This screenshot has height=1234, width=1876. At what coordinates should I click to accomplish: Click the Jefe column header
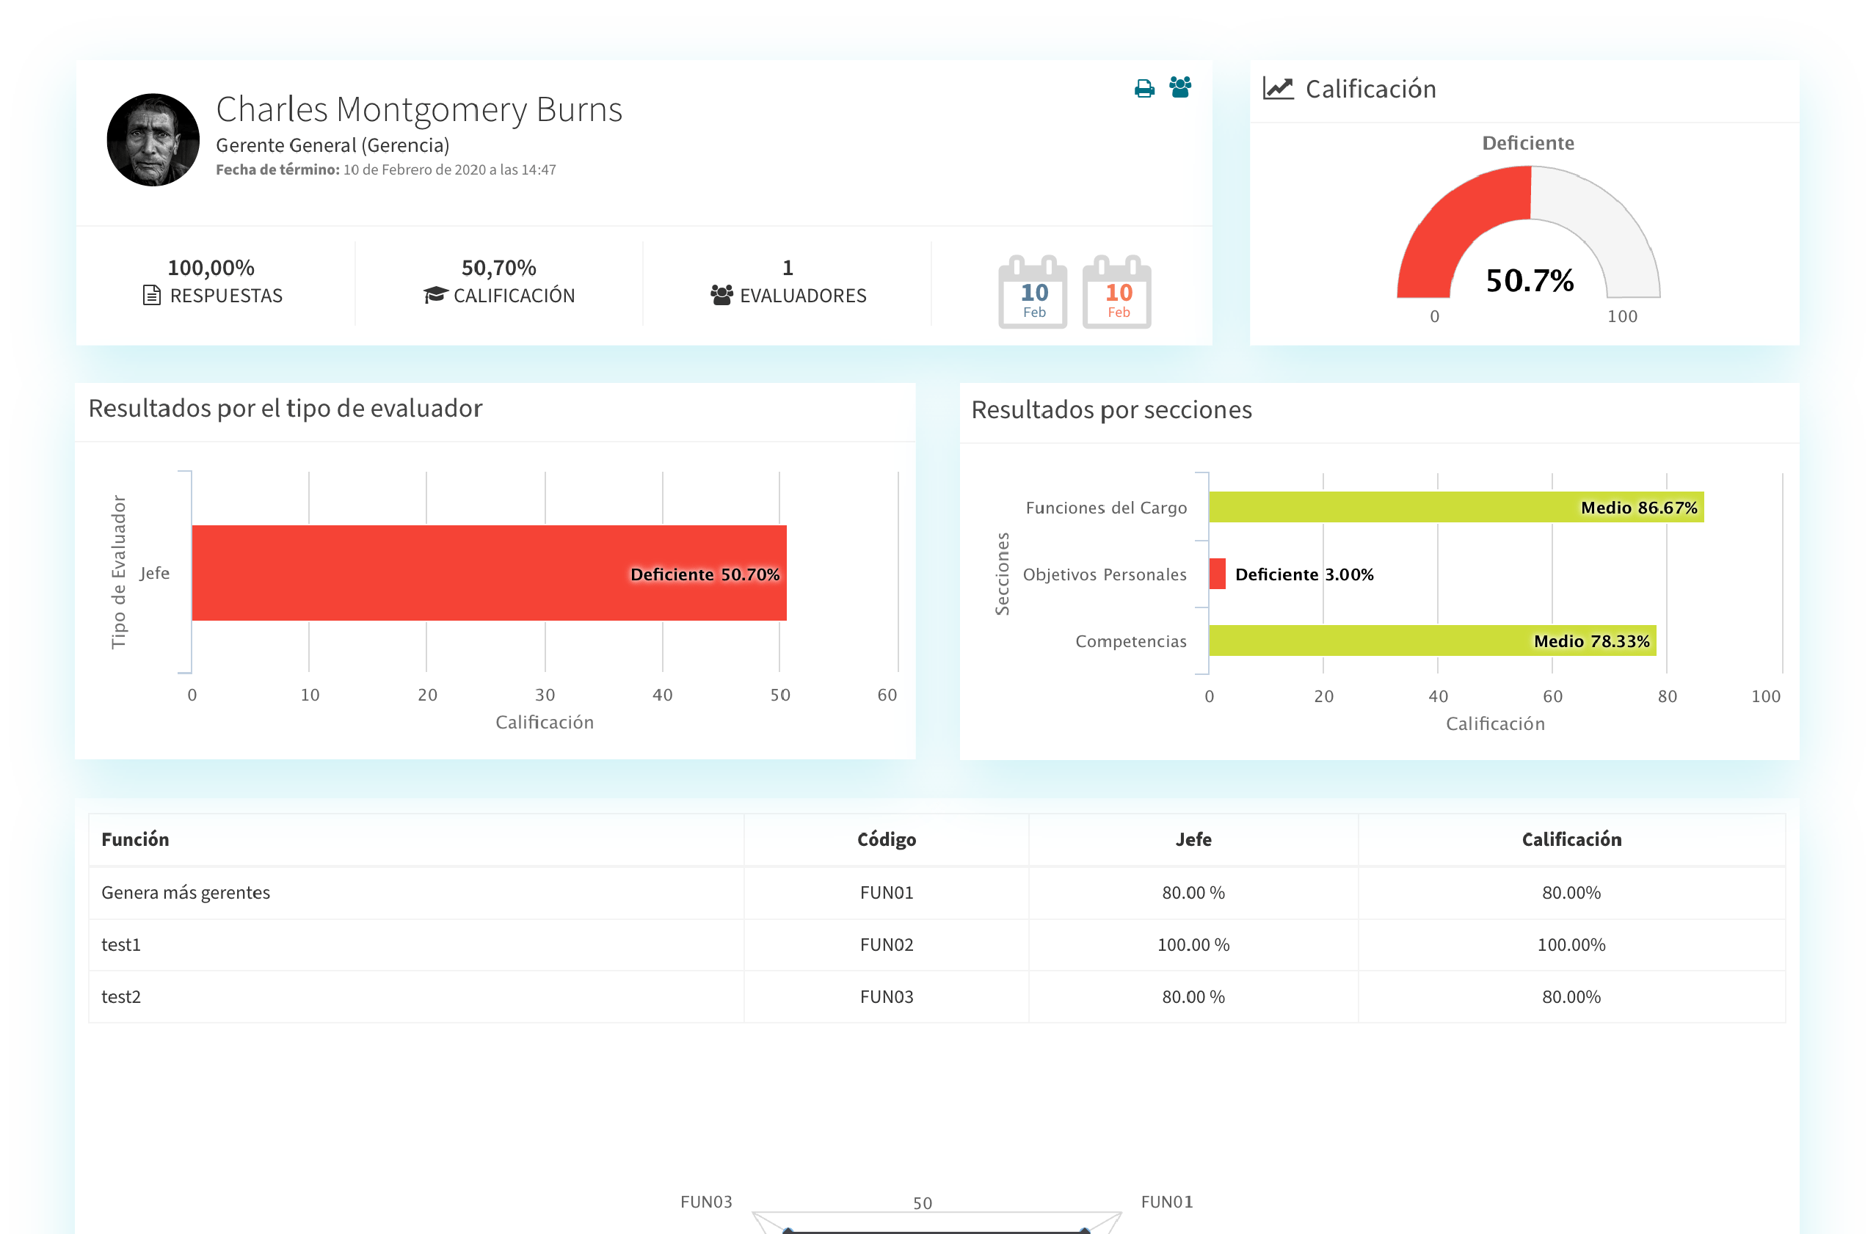pyautogui.click(x=1193, y=839)
